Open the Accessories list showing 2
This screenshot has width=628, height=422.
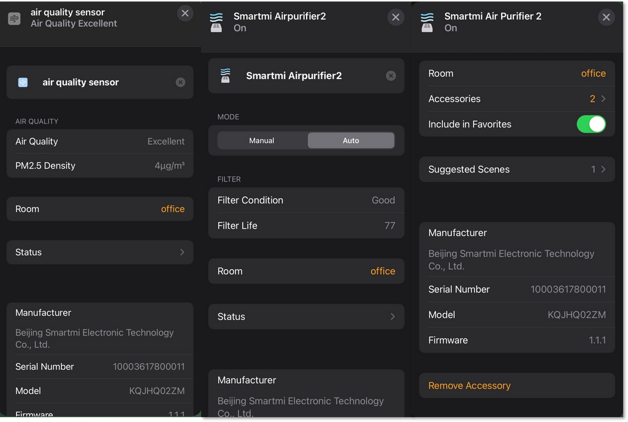tap(517, 99)
